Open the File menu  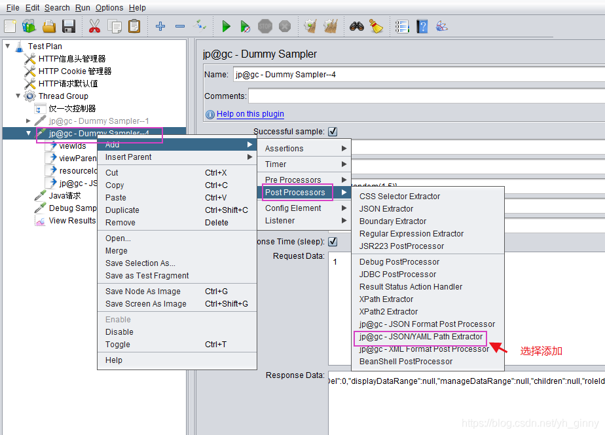[12, 8]
